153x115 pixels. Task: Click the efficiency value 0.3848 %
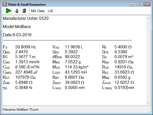click(24, 88)
